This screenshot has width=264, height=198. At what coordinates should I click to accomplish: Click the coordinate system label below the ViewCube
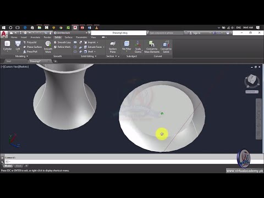coord(252,92)
